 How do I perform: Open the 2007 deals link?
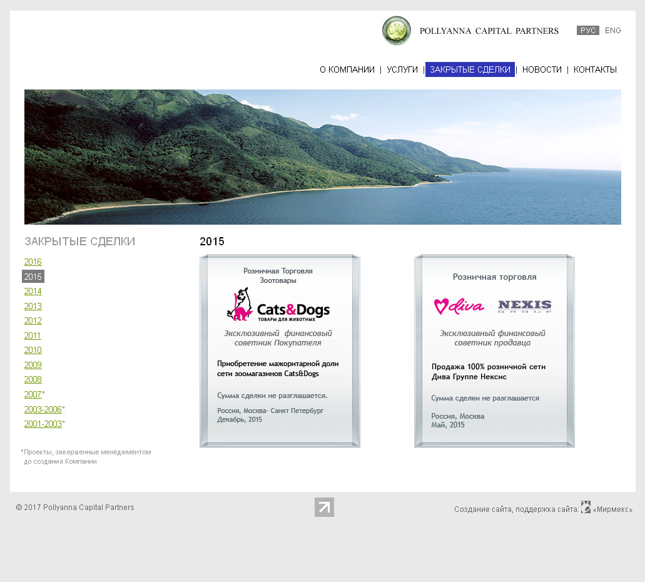(33, 394)
